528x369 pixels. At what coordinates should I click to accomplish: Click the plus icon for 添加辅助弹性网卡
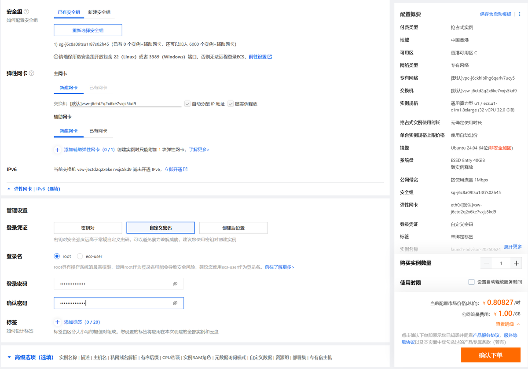pyautogui.click(x=57, y=150)
